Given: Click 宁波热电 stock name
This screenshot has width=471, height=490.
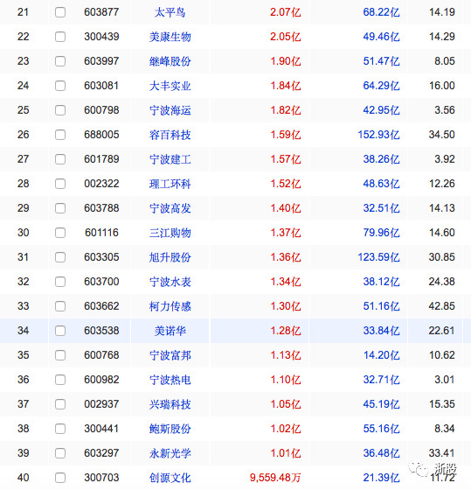Looking at the screenshot, I should coord(170,380).
